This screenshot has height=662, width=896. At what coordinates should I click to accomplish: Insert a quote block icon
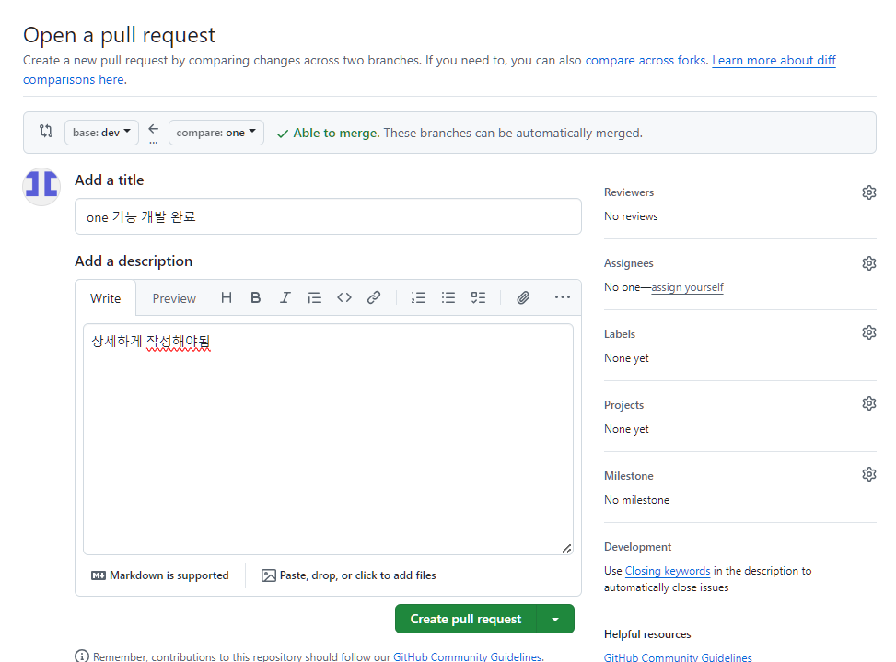[x=314, y=297]
